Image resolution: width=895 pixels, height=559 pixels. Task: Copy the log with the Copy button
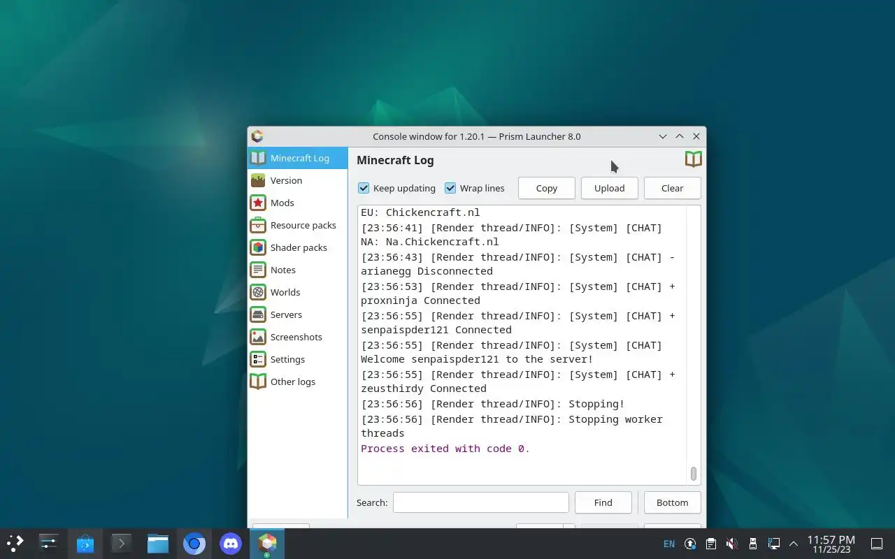(x=547, y=188)
